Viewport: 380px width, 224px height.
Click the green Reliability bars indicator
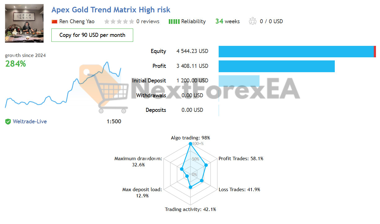click(173, 21)
